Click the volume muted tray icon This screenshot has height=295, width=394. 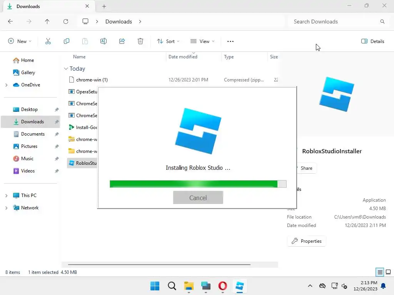click(x=344, y=286)
